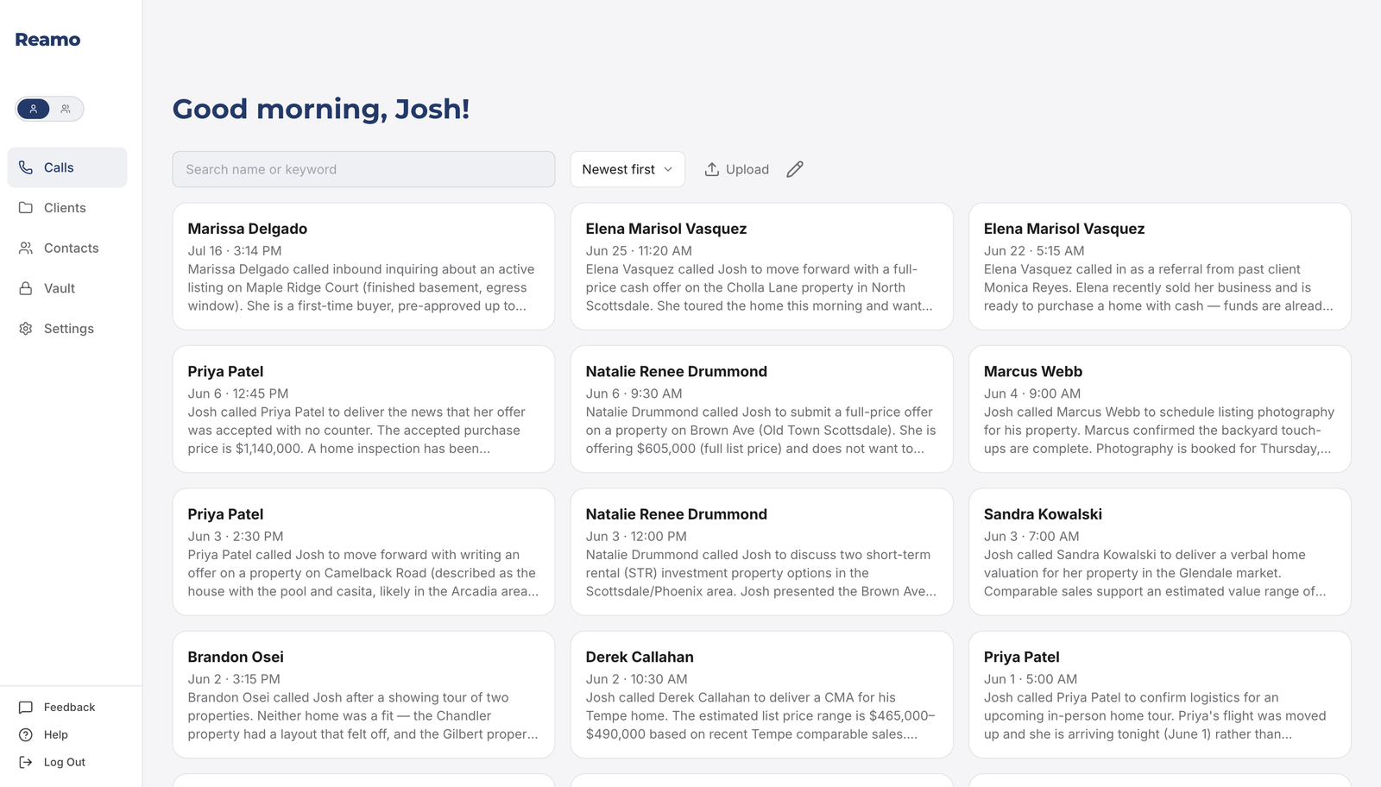Open Natalie Renee Drummond Jun 3 call

click(761, 552)
